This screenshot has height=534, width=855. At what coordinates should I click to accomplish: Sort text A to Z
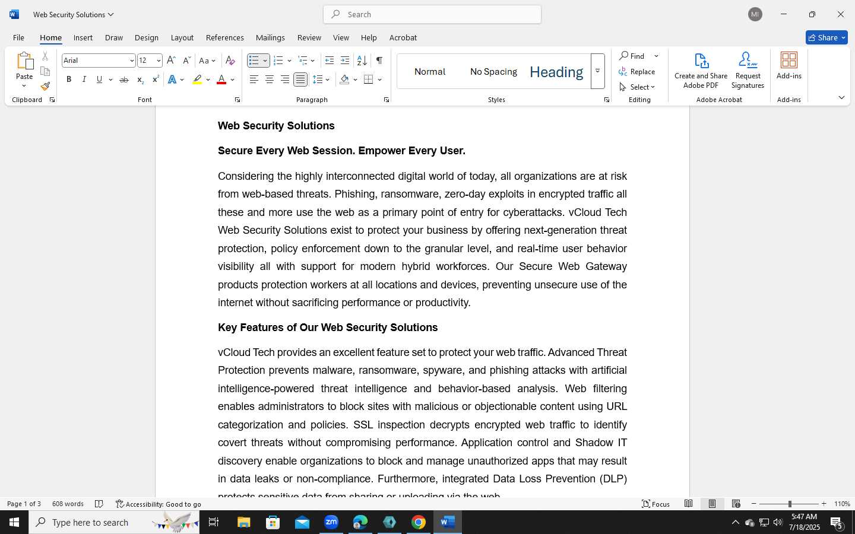tap(362, 61)
